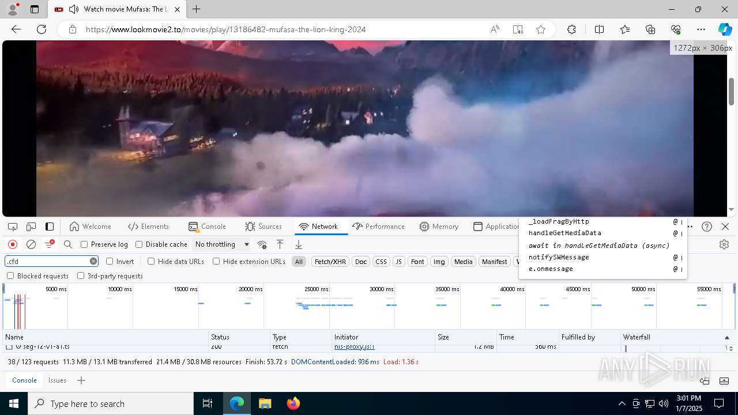Enter Immersive Reader mode
Viewport: 738px width, 415px height.
518,29
